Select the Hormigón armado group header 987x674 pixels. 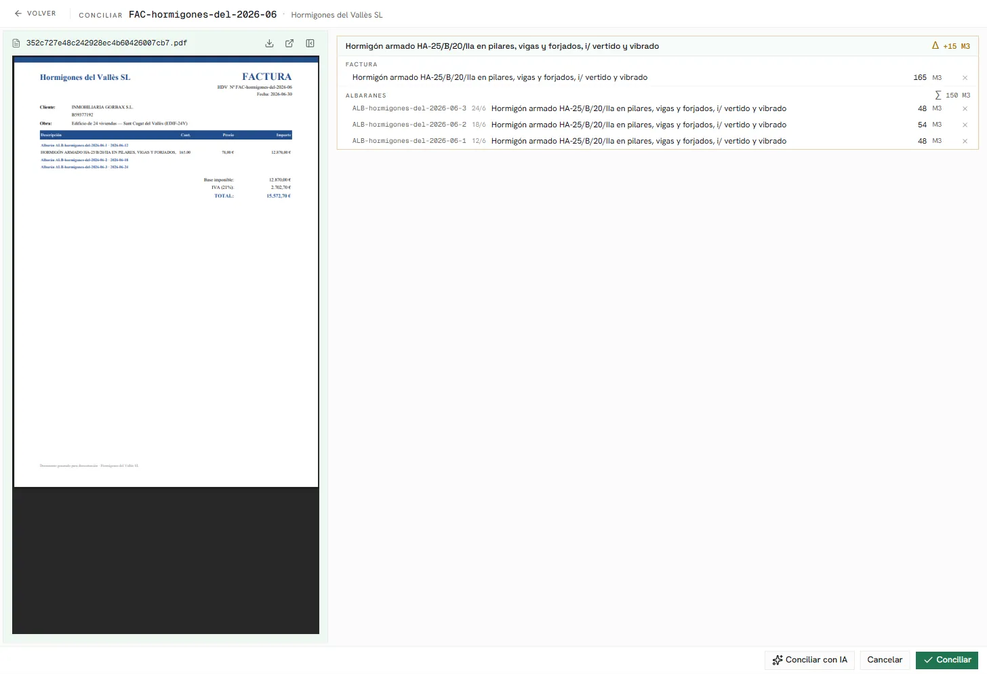pyautogui.click(x=658, y=46)
